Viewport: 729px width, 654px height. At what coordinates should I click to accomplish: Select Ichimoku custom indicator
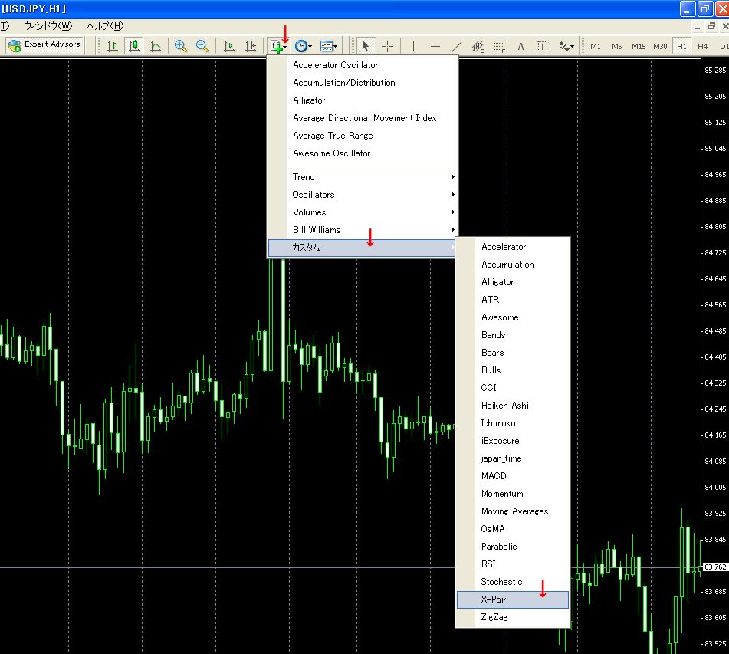pyautogui.click(x=513, y=424)
